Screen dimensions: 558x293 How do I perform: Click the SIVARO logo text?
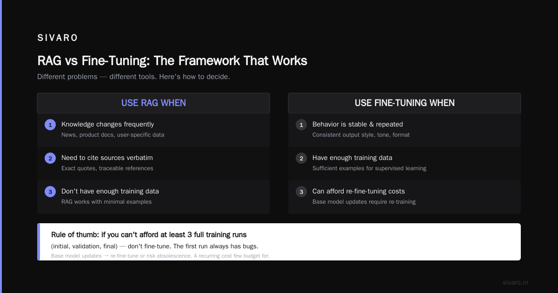[58, 38]
